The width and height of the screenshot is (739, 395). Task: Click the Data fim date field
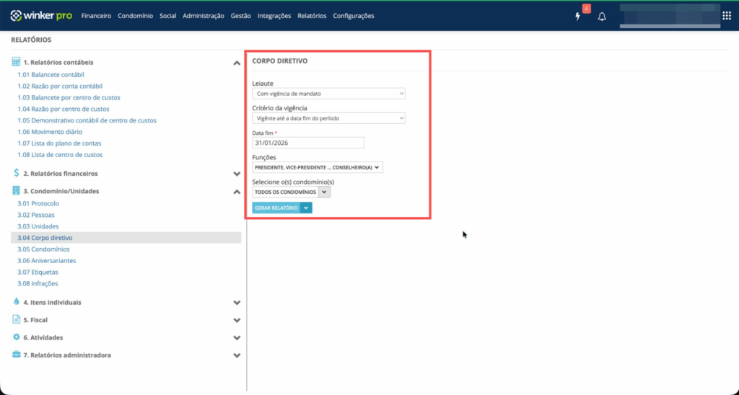pos(308,143)
